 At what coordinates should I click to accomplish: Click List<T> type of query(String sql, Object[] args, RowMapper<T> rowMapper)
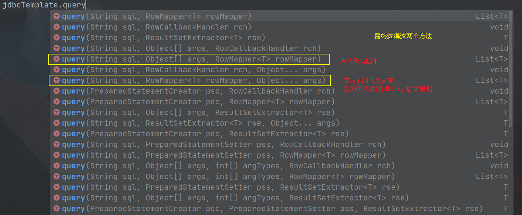492,59
